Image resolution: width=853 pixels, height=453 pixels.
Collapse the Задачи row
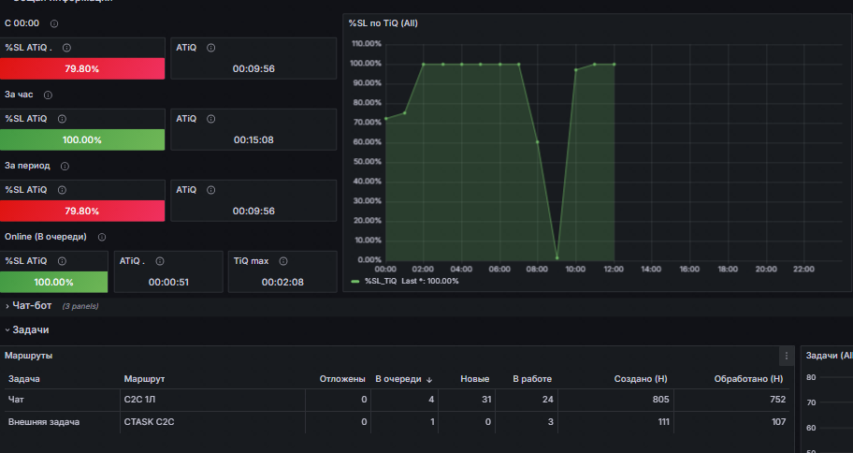tap(7, 330)
